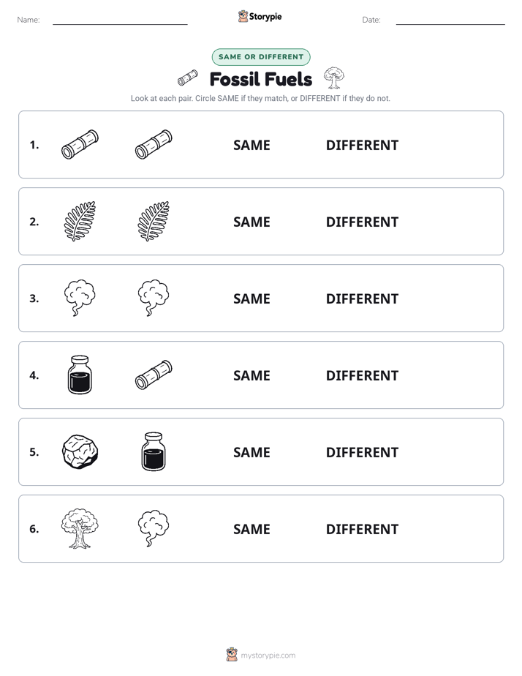Image resolution: width=522 pixels, height=676 pixels.
Task: Click the Storypie bear logo at top
Action: coord(243,16)
